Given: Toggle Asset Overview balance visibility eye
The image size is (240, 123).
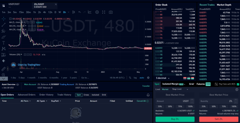Looking at the screenshot, I should coord(18,84).
